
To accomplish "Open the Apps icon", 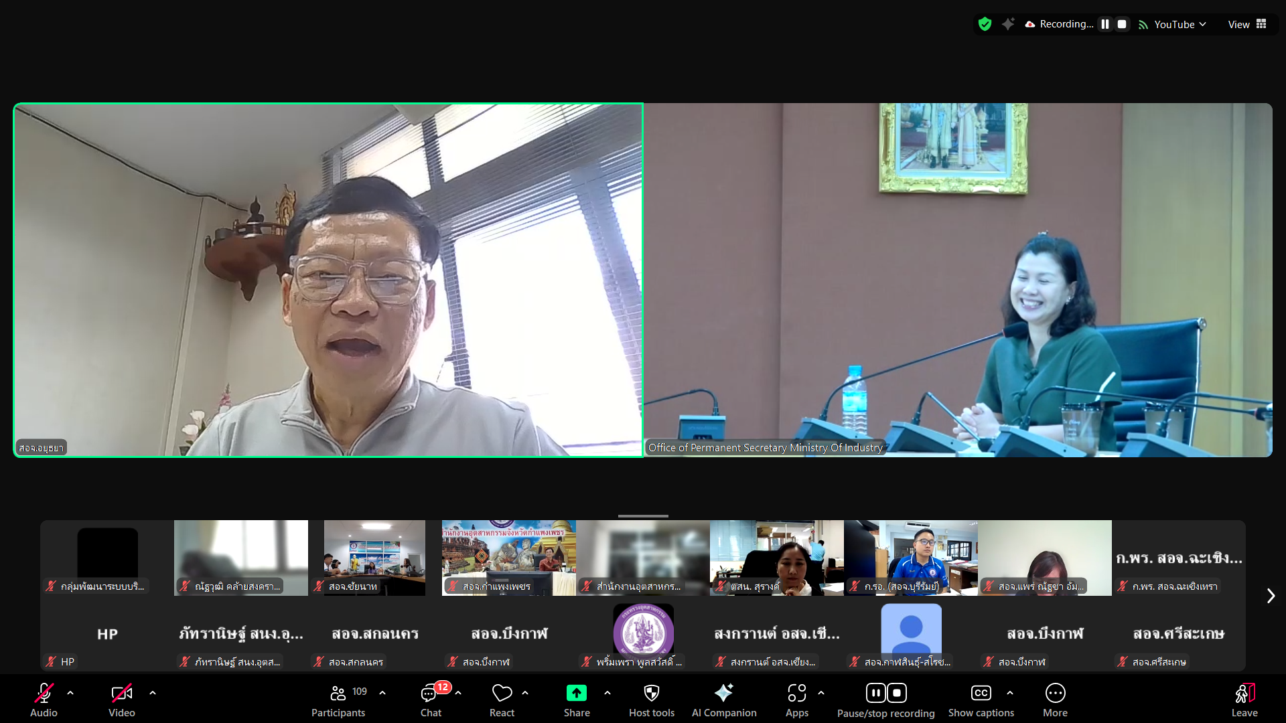I will pos(796,693).
